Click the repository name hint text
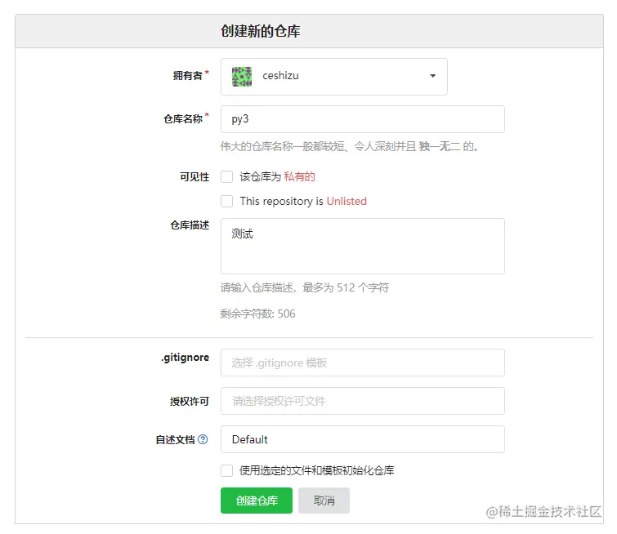This screenshot has width=617, height=534. click(x=350, y=146)
